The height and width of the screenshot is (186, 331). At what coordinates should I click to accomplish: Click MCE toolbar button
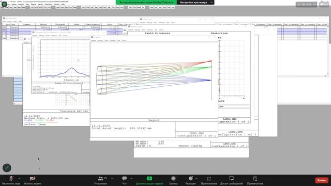point(40,7)
